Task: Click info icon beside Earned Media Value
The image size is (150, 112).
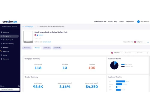Action: [98, 83]
